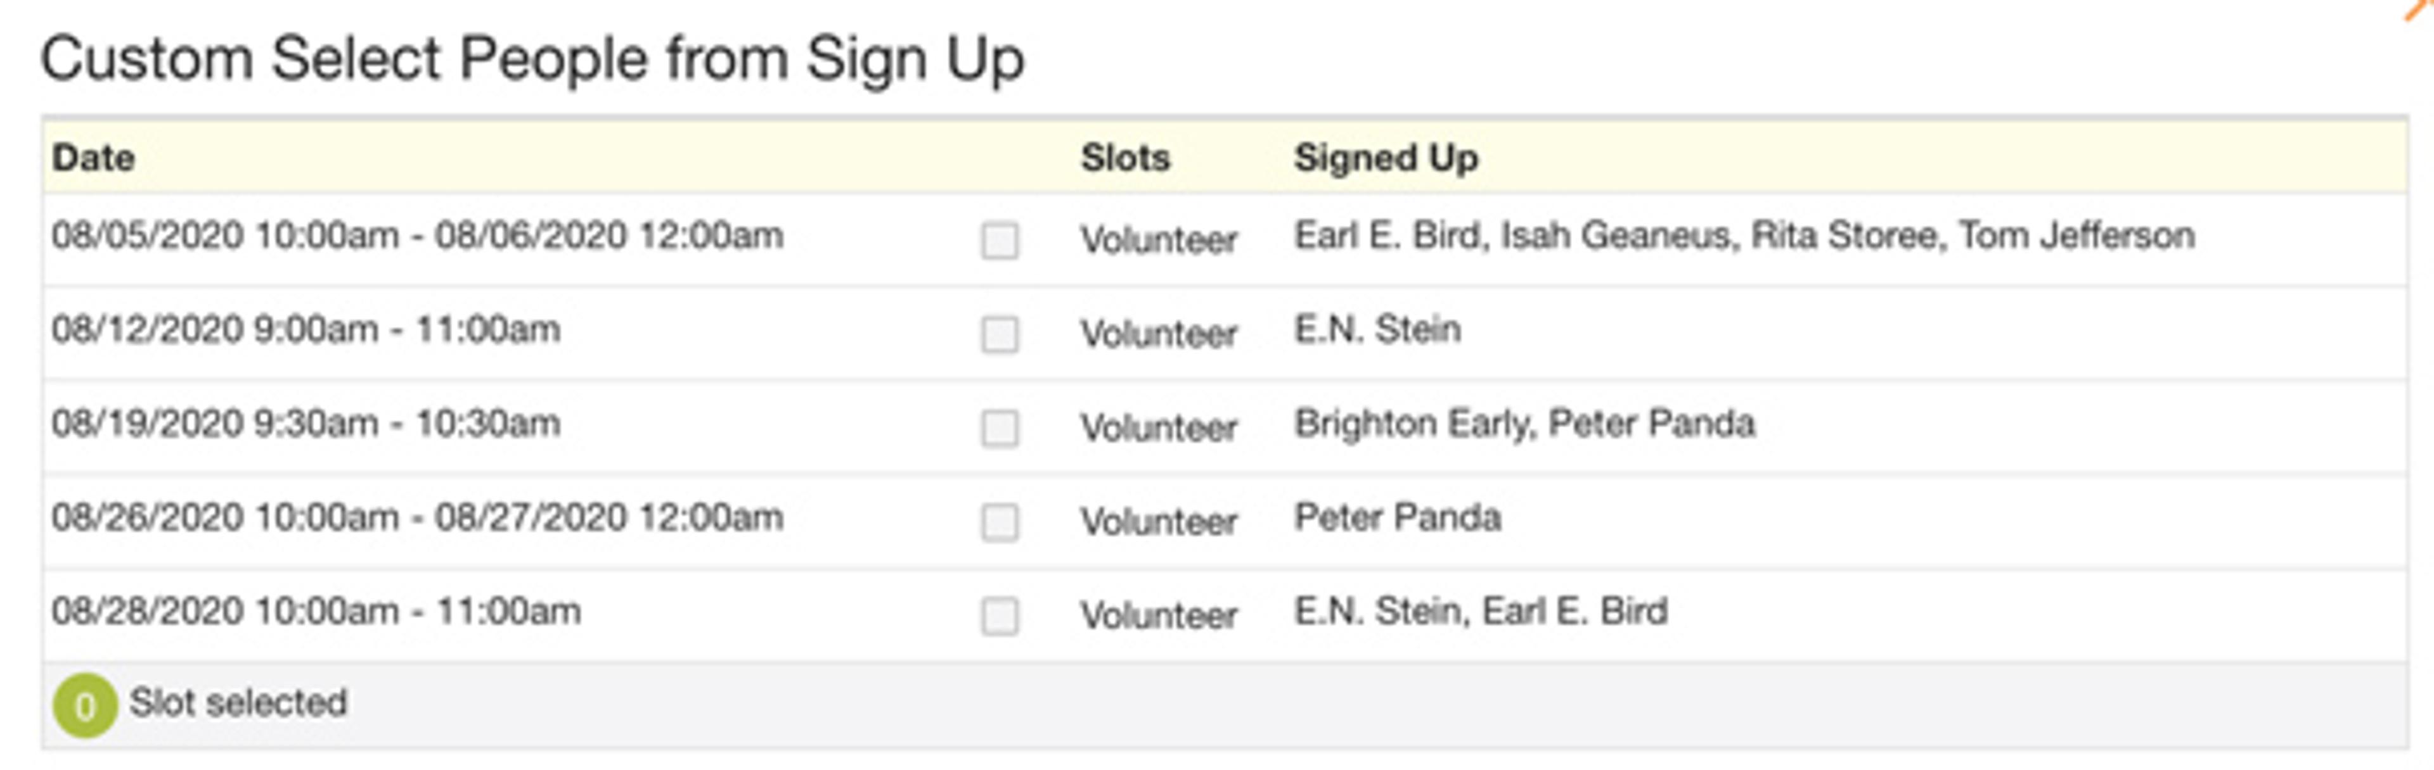The image size is (2434, 770).
Task: Click the Date column header
Action: (x=94, y=158)
